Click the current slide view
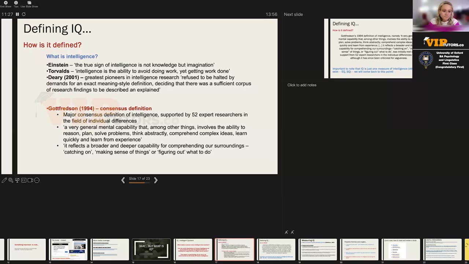 [147, 96]
